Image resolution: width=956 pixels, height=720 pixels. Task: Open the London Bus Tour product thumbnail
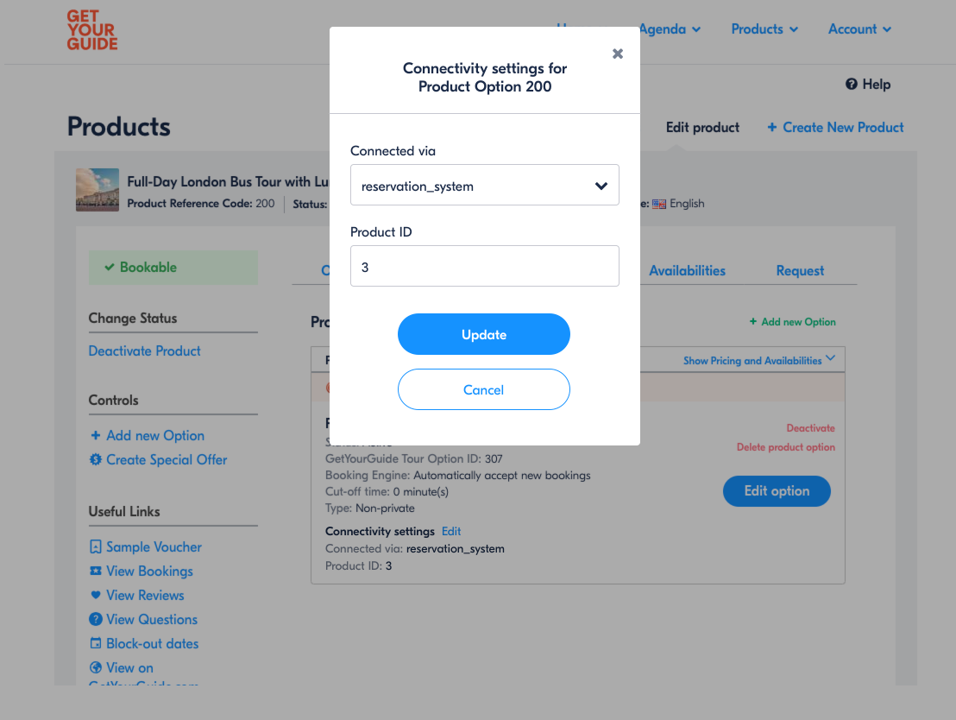[97, 190]
